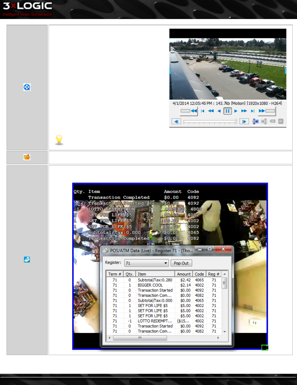Viewport: 297px width, 385px height.
Task: Close the POS/ATM Data window
Action: (223, 249)
